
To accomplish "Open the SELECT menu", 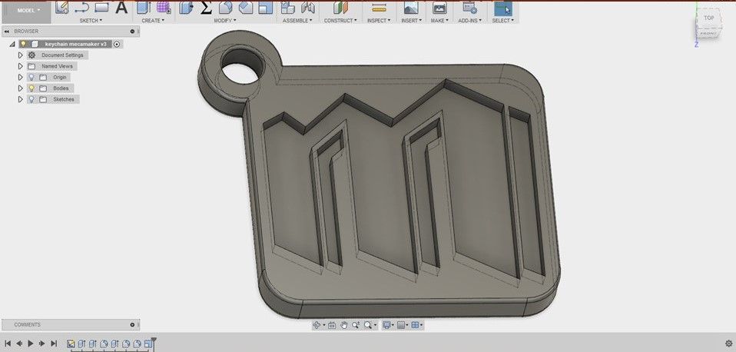I will tap(502, 21).
